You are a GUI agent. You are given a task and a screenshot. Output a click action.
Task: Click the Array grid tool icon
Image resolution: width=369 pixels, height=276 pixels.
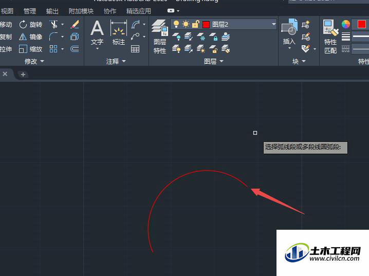click(x=53, y=49)
